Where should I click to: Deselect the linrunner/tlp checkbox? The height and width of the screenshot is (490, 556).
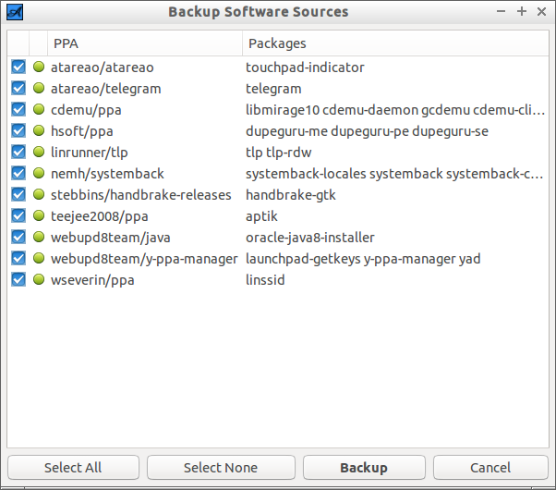click(18, 152)
